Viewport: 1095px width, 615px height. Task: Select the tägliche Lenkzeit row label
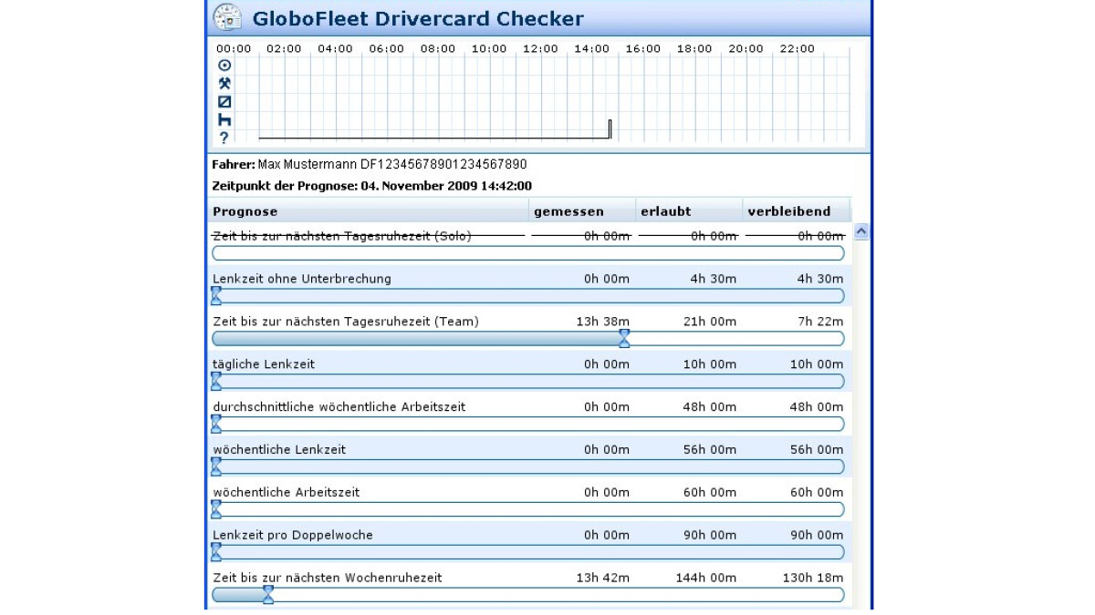264,364
